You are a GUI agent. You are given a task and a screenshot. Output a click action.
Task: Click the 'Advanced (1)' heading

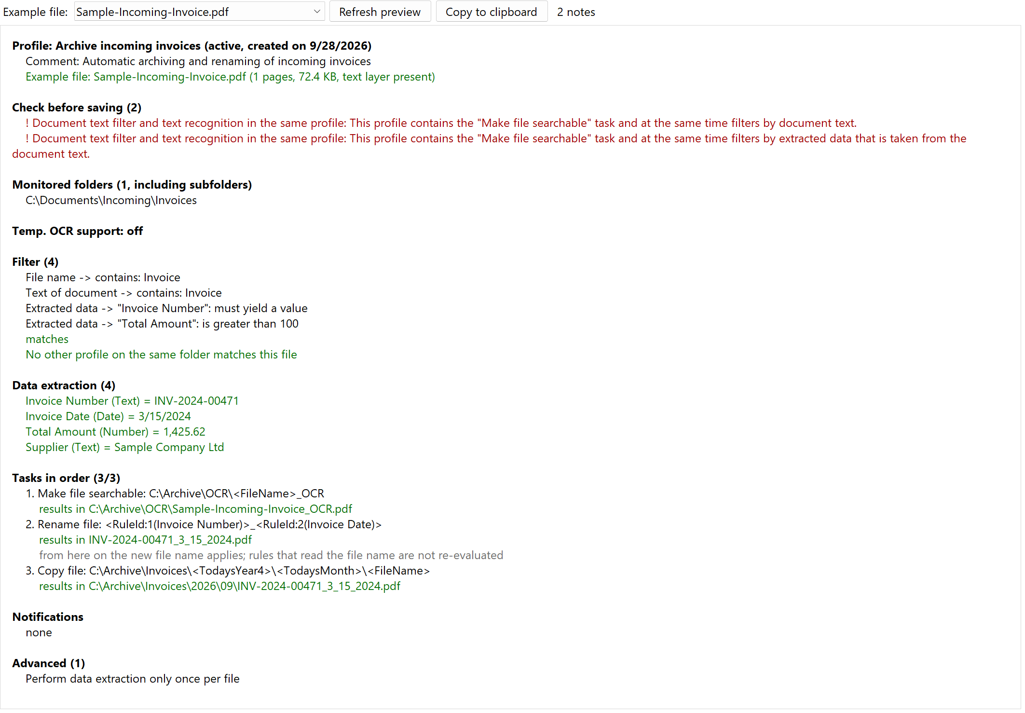(48, 663)
